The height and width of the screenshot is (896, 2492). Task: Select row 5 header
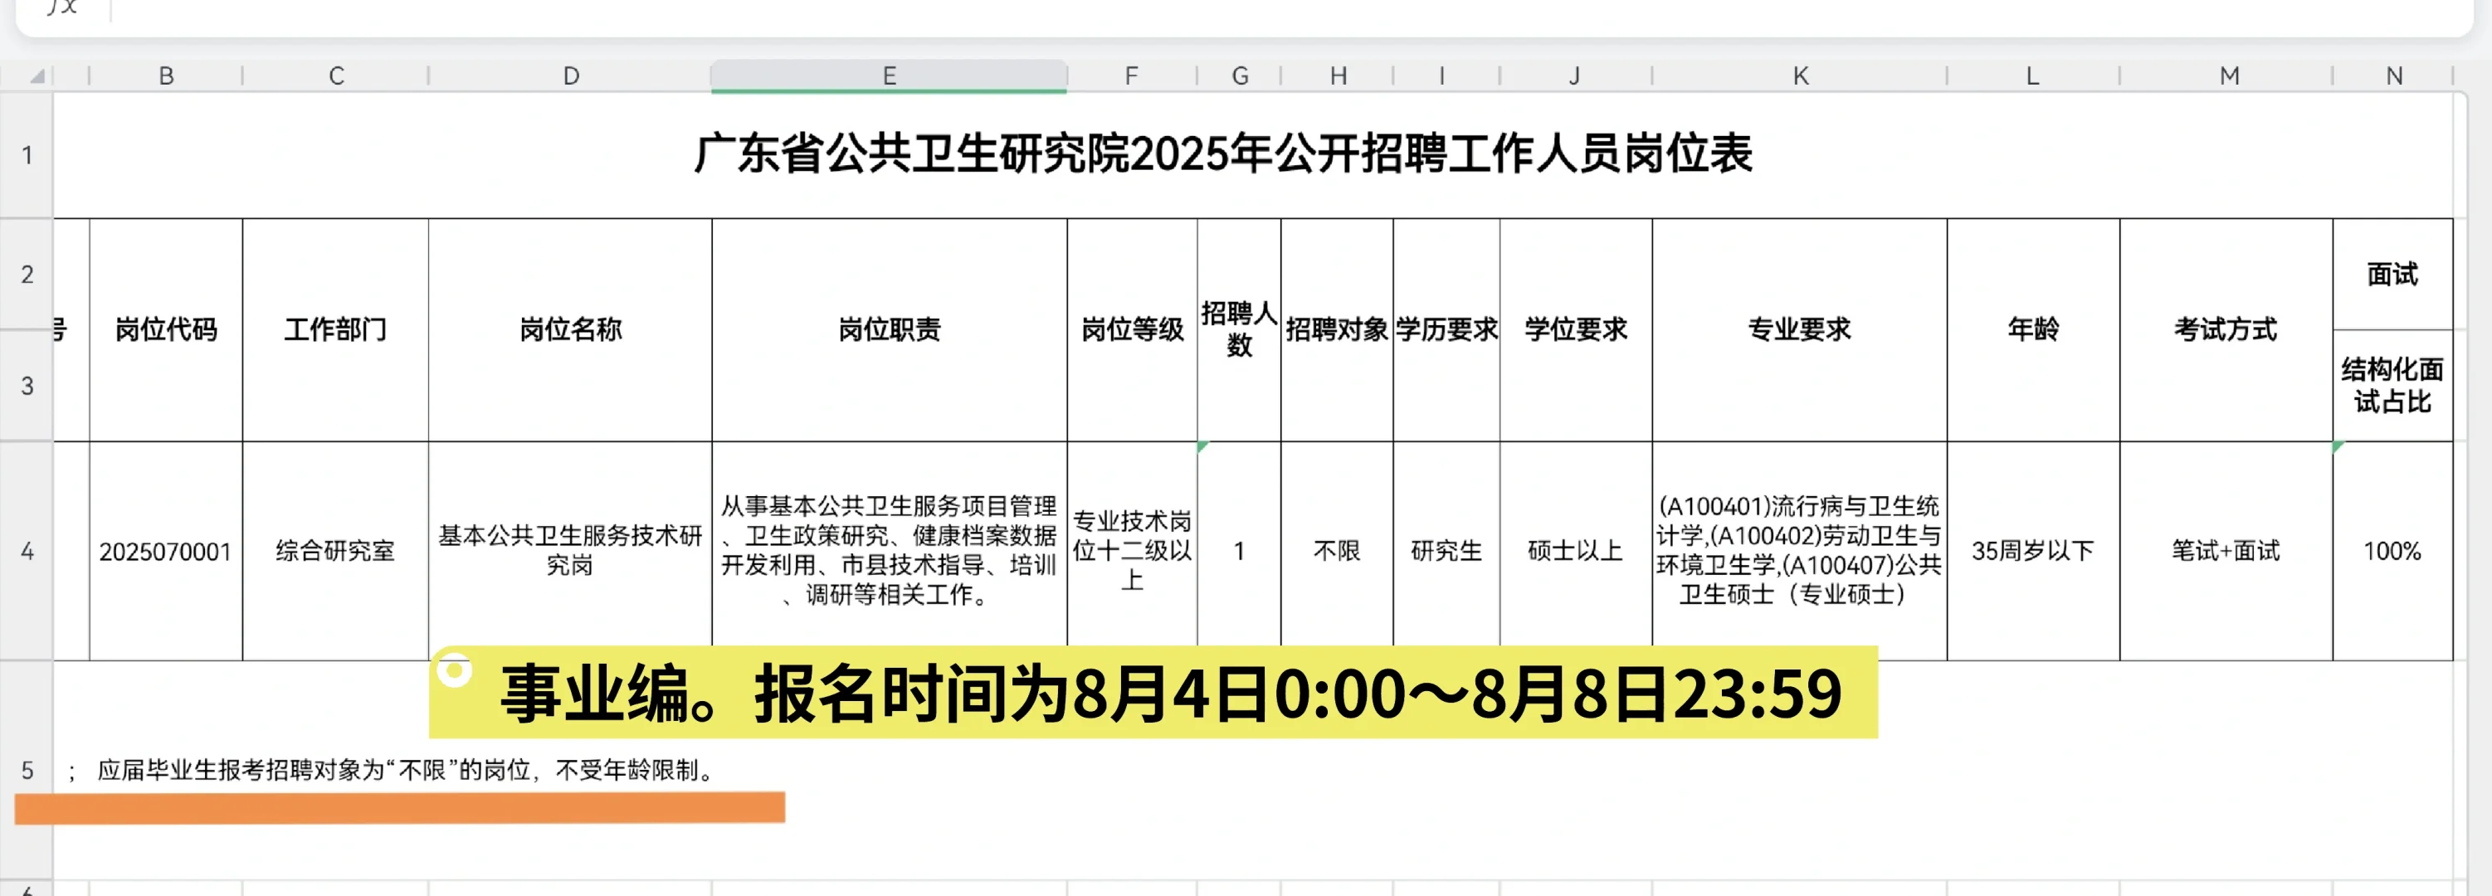pyautogui.click(x=27, y=770)
